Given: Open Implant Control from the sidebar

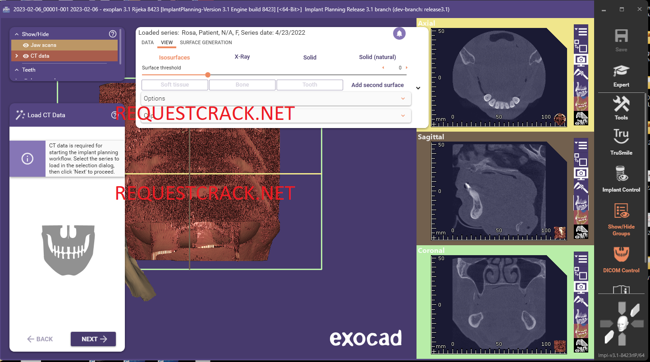Looking at the screenshot, I should point(621,177).
